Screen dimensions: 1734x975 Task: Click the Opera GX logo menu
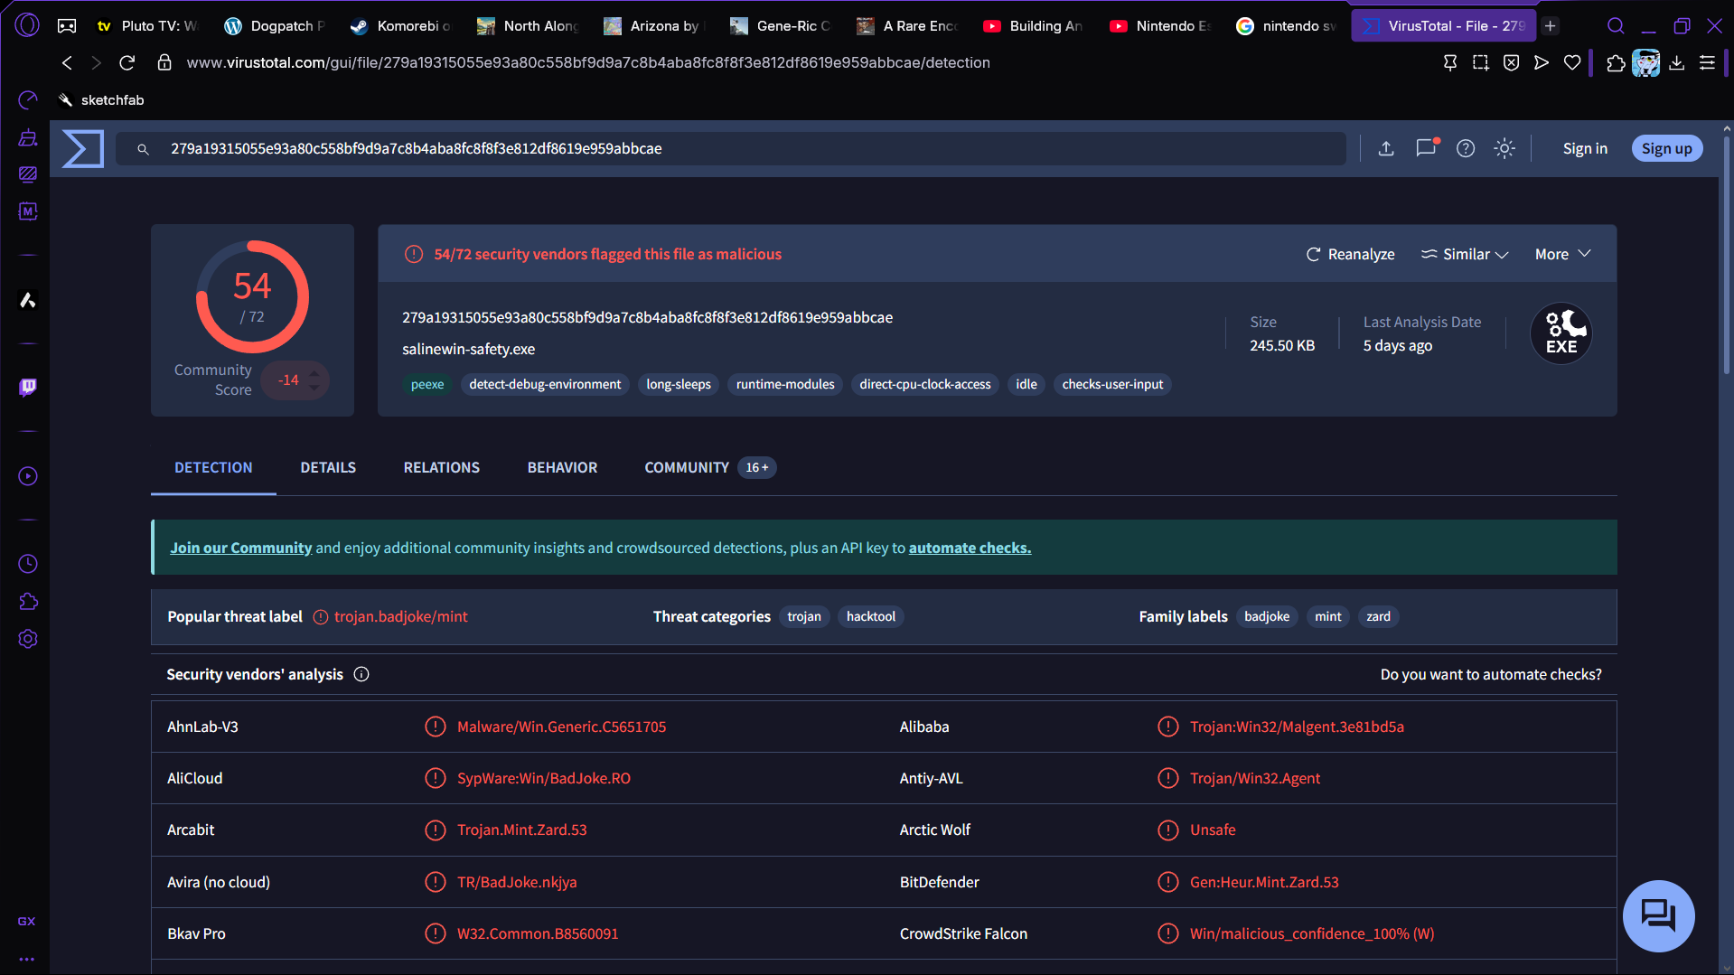27,25
